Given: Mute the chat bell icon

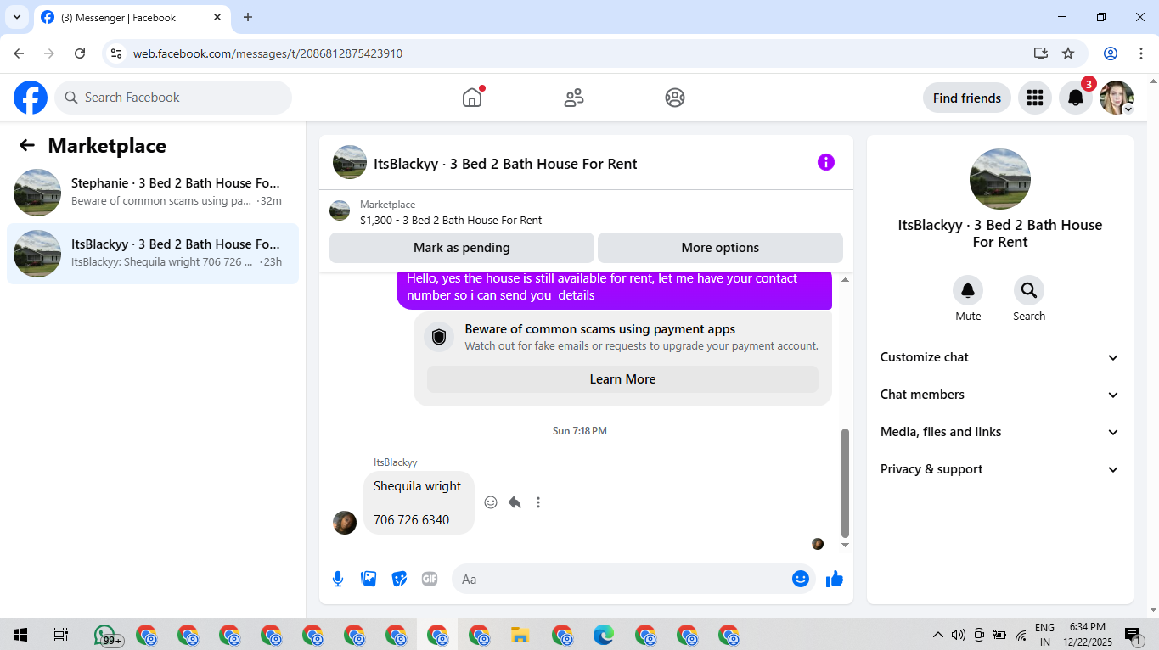Looking at the screenshot, I should [x=968, y=290].
